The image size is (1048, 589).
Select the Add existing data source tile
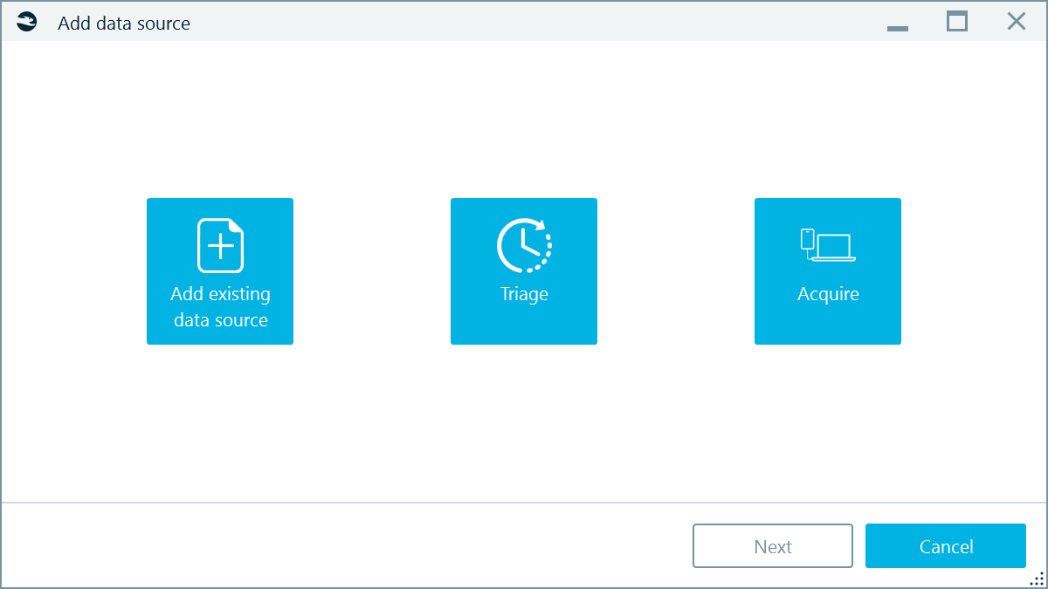point(220,271)
